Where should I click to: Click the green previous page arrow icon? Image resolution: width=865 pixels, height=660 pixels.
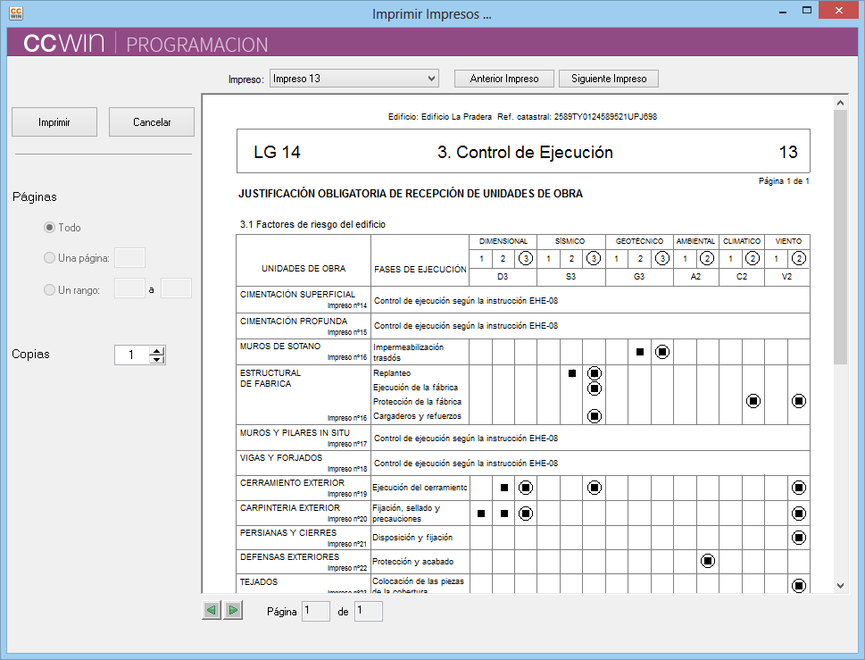(x=212, y=611)
